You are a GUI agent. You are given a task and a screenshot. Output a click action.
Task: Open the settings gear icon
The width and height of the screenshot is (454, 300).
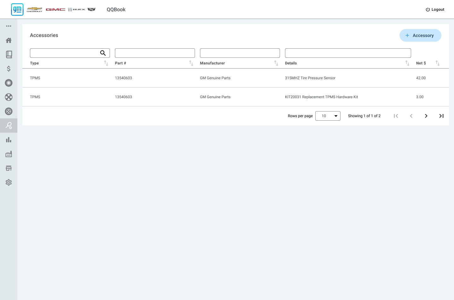tap(9, 183)
